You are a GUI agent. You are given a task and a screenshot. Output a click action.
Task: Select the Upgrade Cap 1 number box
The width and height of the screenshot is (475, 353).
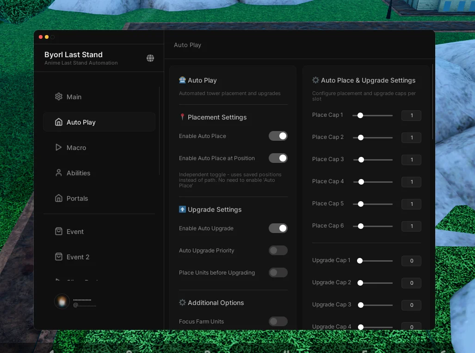coord(411,261)
